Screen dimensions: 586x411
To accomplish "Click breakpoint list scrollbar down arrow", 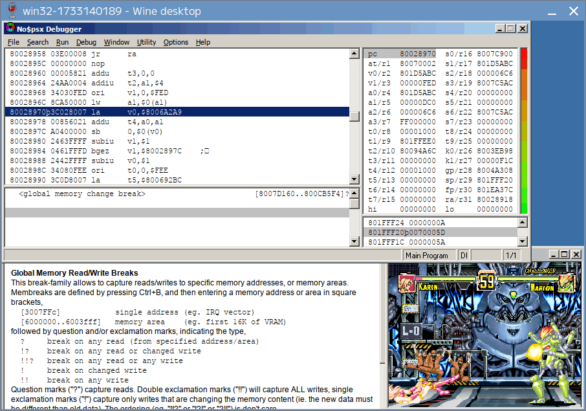I will pos(354,241).
